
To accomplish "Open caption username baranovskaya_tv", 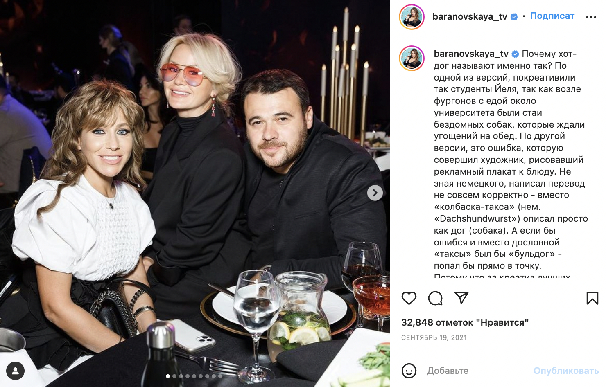I will tap(471, 54).
